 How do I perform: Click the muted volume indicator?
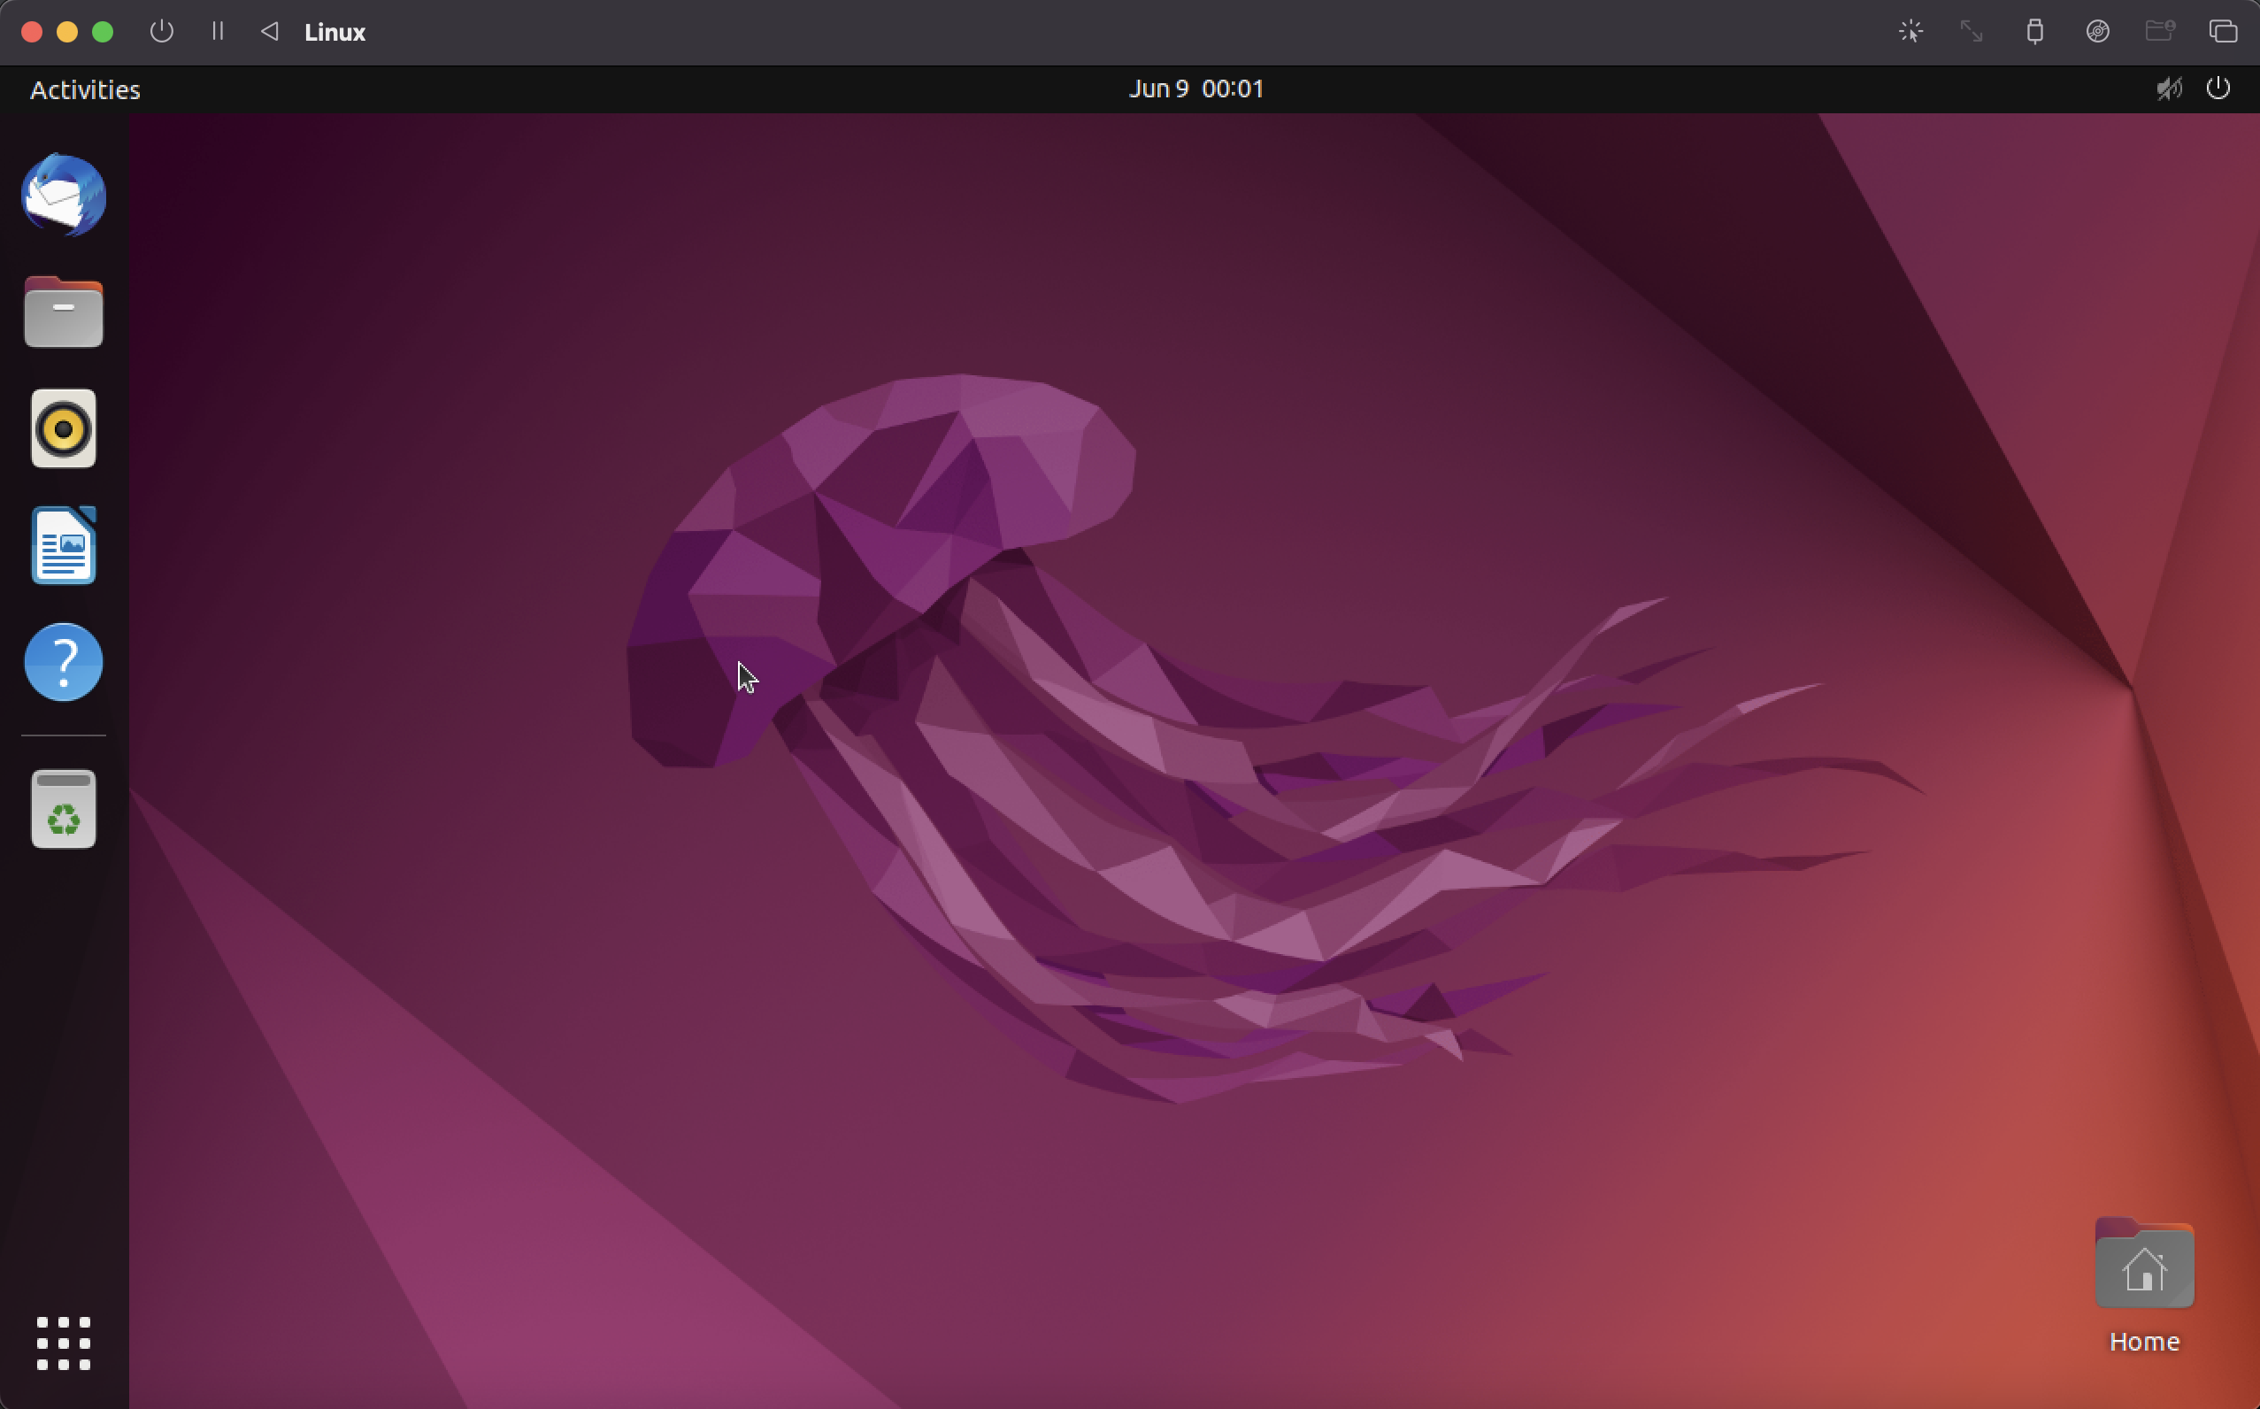(2169, 89)
